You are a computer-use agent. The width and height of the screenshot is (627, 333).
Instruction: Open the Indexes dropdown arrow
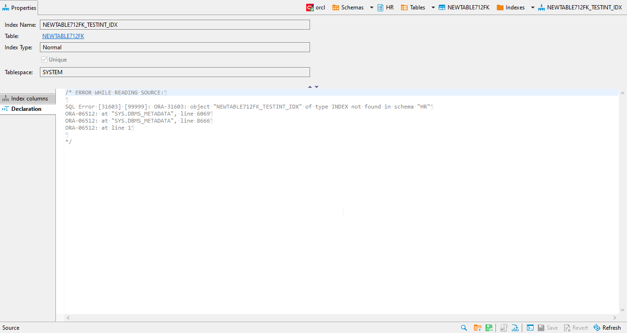point(532,8)
